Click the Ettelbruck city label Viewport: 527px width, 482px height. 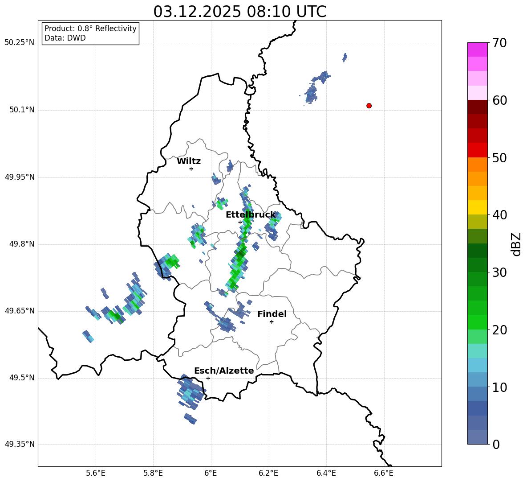pyautogui.click(x=251, y=215)
